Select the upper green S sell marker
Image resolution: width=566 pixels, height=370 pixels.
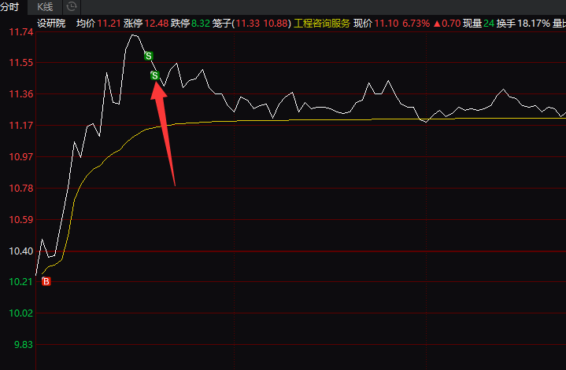pyautogui.click(x=148, y=56)
